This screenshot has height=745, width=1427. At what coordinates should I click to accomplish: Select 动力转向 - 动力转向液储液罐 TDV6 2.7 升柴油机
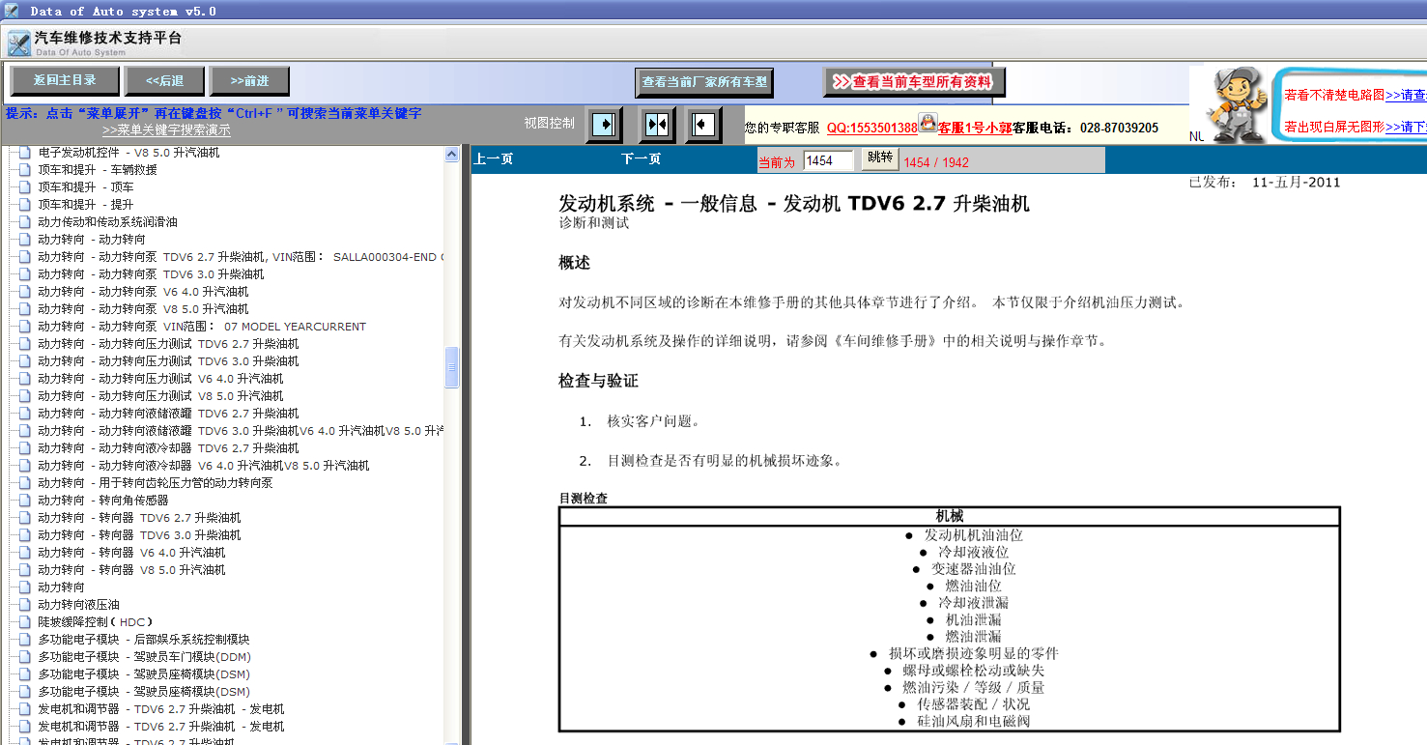(168, 414)
